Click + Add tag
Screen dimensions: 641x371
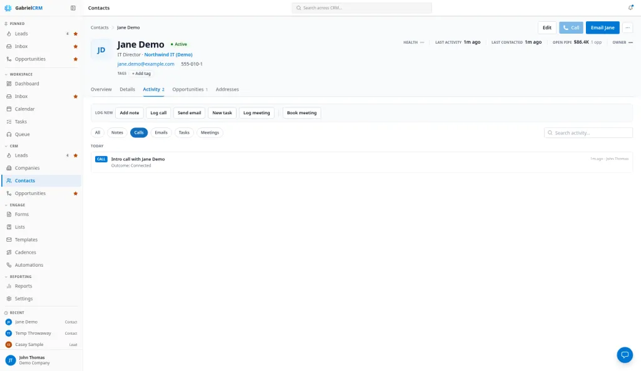pos(141,73)
